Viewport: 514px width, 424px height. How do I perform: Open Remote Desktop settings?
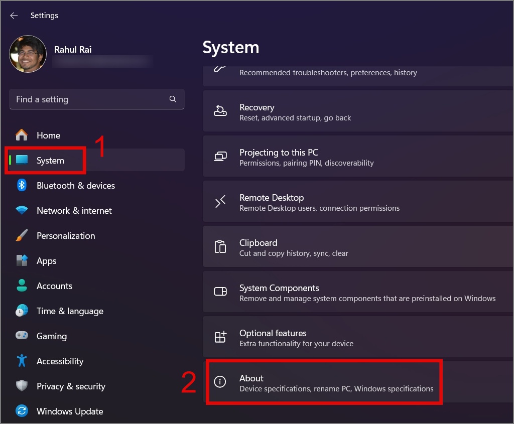pyautogui.click(x=324, y=202)
